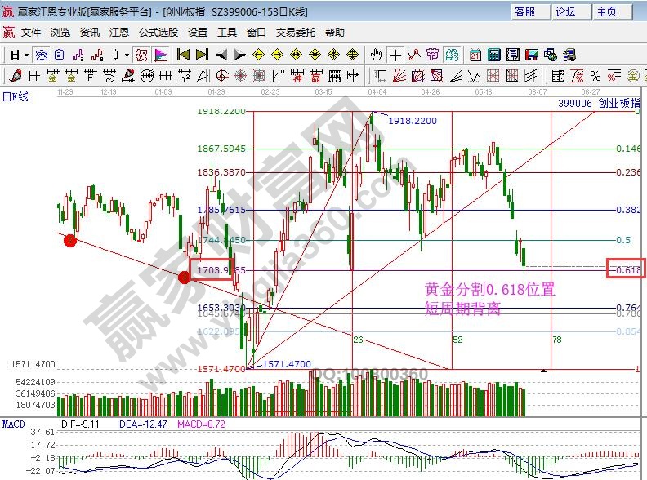The width and height of the screenshot is (647, 480).
Task: Click the 论坛 button
Action: click(566, 11)
